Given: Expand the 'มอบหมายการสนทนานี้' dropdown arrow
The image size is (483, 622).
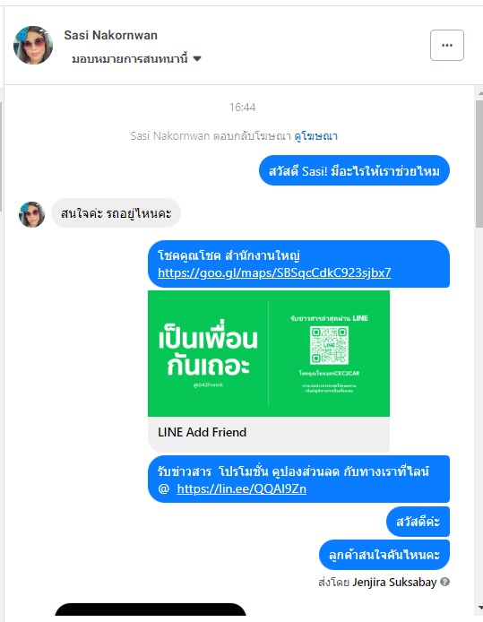Looking at the screenshot, I should [197, 59].
